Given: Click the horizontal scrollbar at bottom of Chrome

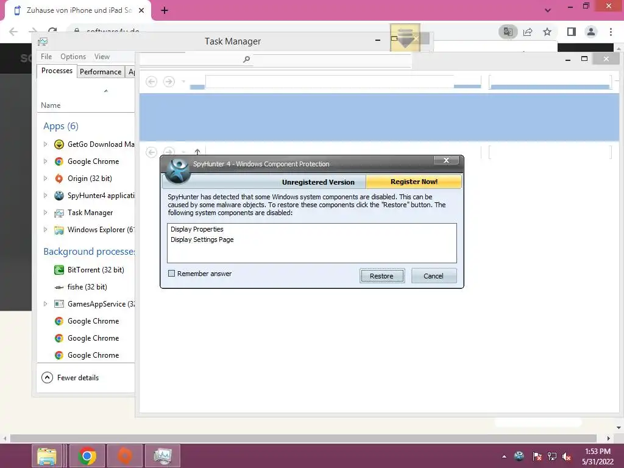Looking at the screenshot, I should (303, 439).
